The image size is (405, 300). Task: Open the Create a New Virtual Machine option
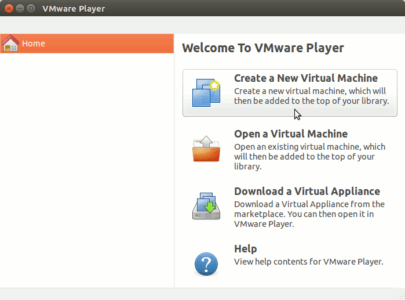tap(290, 93)
